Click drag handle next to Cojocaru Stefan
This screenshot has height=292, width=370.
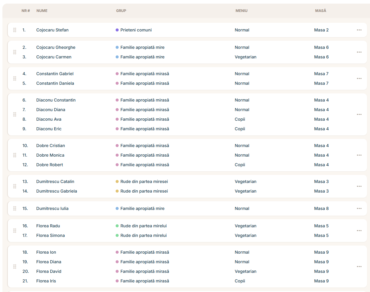pyautogui.click(x=15, y=30)
